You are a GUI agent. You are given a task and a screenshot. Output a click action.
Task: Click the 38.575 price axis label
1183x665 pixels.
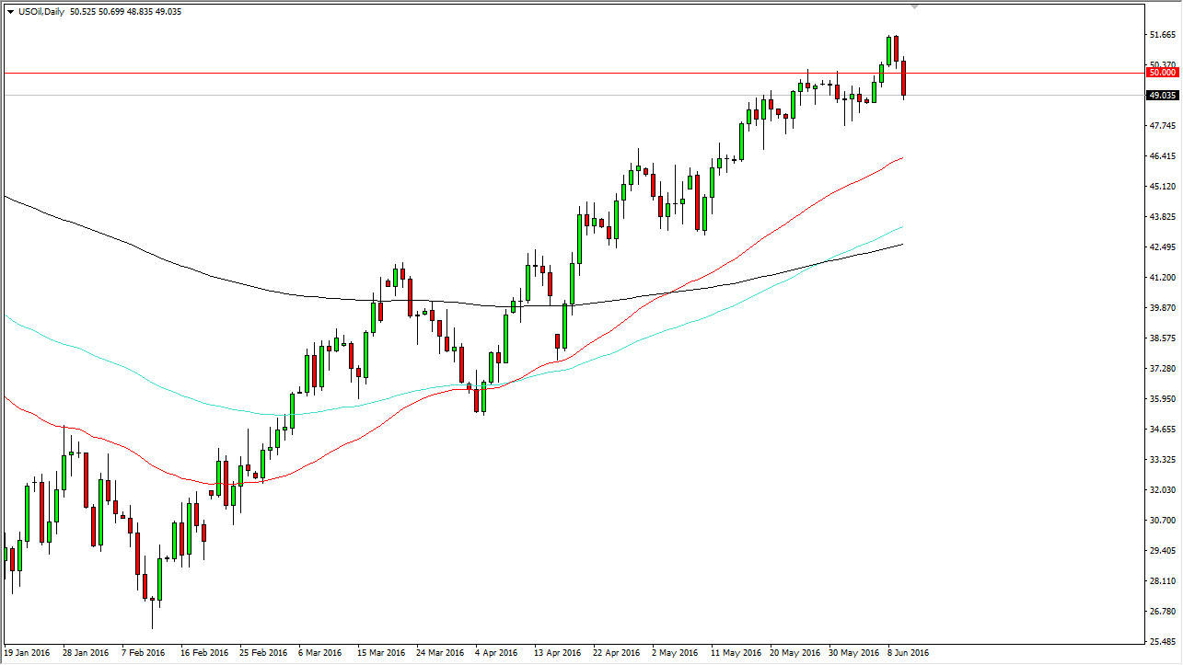pyautogui.click(x=1164, y=338)
